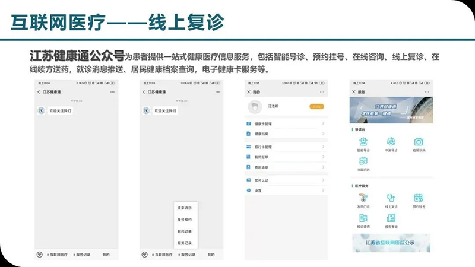The height and width of the screenshot is (267, 475).
Task: Select the 预约挂号 calendar icon
Action: click(419, 198)
